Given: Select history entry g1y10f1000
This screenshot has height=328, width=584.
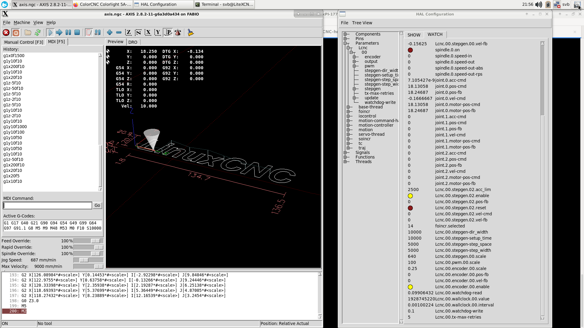Looking at the screenshot, I should [x=15, y=127].
